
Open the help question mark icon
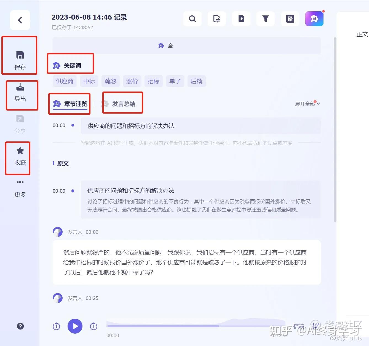20,326
